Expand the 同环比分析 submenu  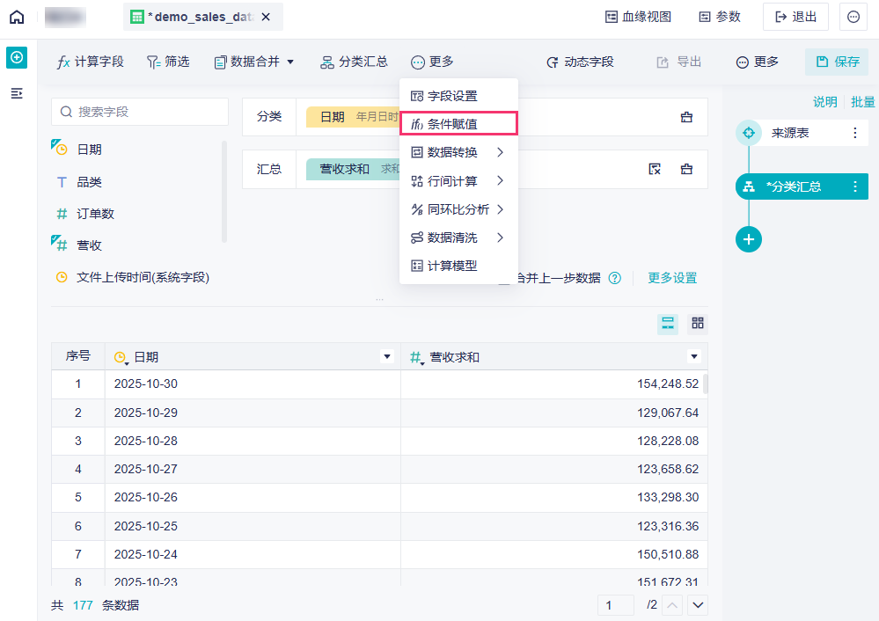(458, 209)
